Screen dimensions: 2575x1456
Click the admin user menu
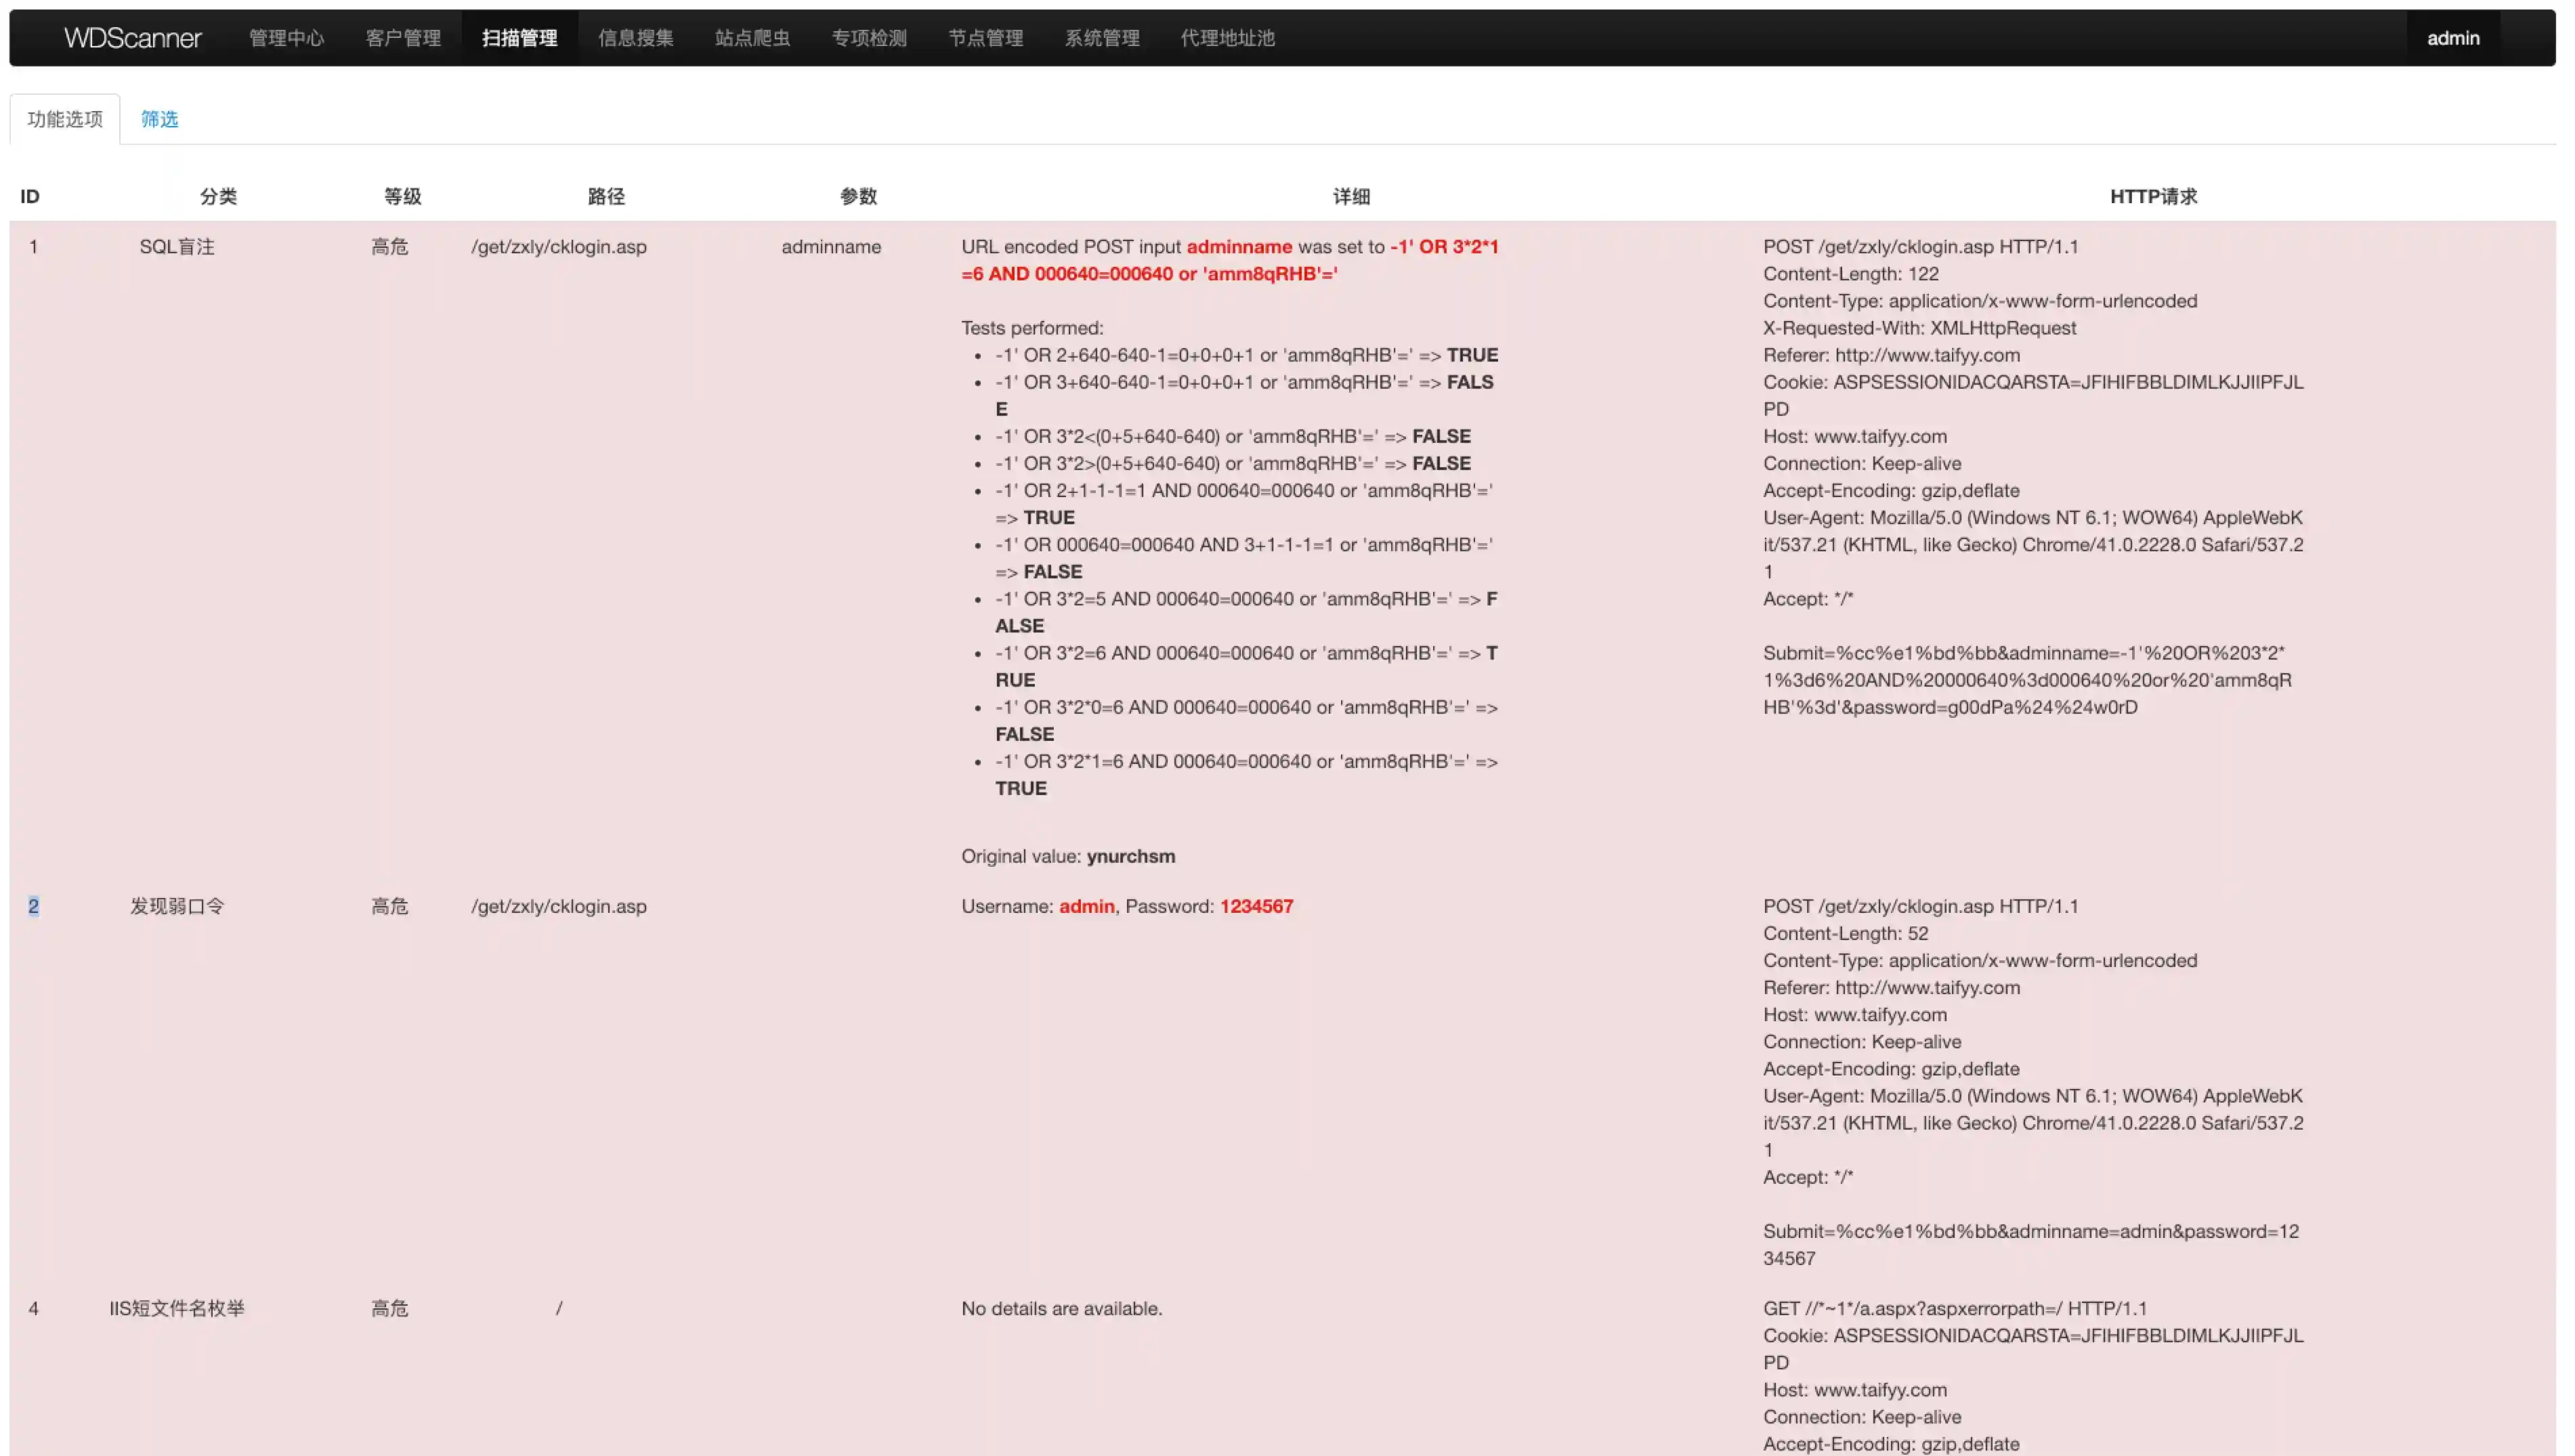[2452, 38]
